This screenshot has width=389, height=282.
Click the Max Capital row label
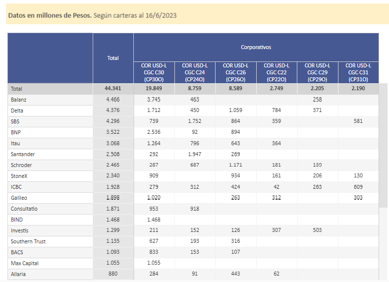coord(25,263)
